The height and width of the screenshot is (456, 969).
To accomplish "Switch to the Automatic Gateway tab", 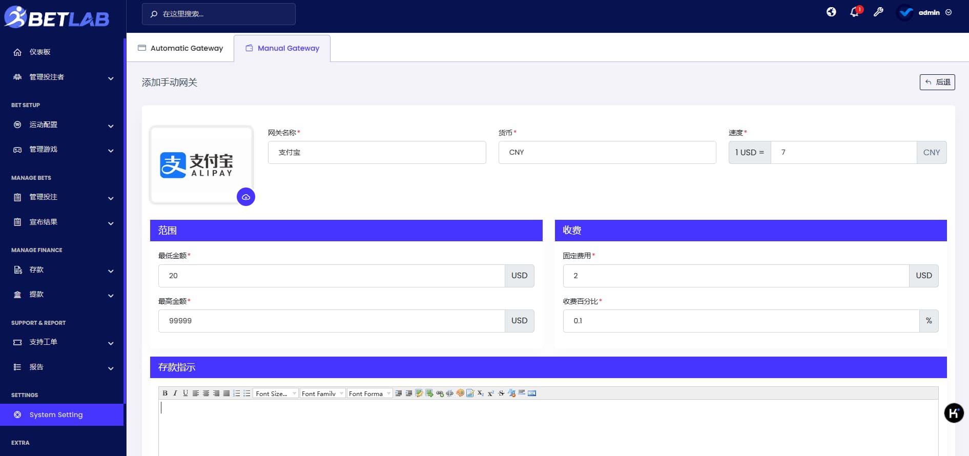I will (180, 48).
